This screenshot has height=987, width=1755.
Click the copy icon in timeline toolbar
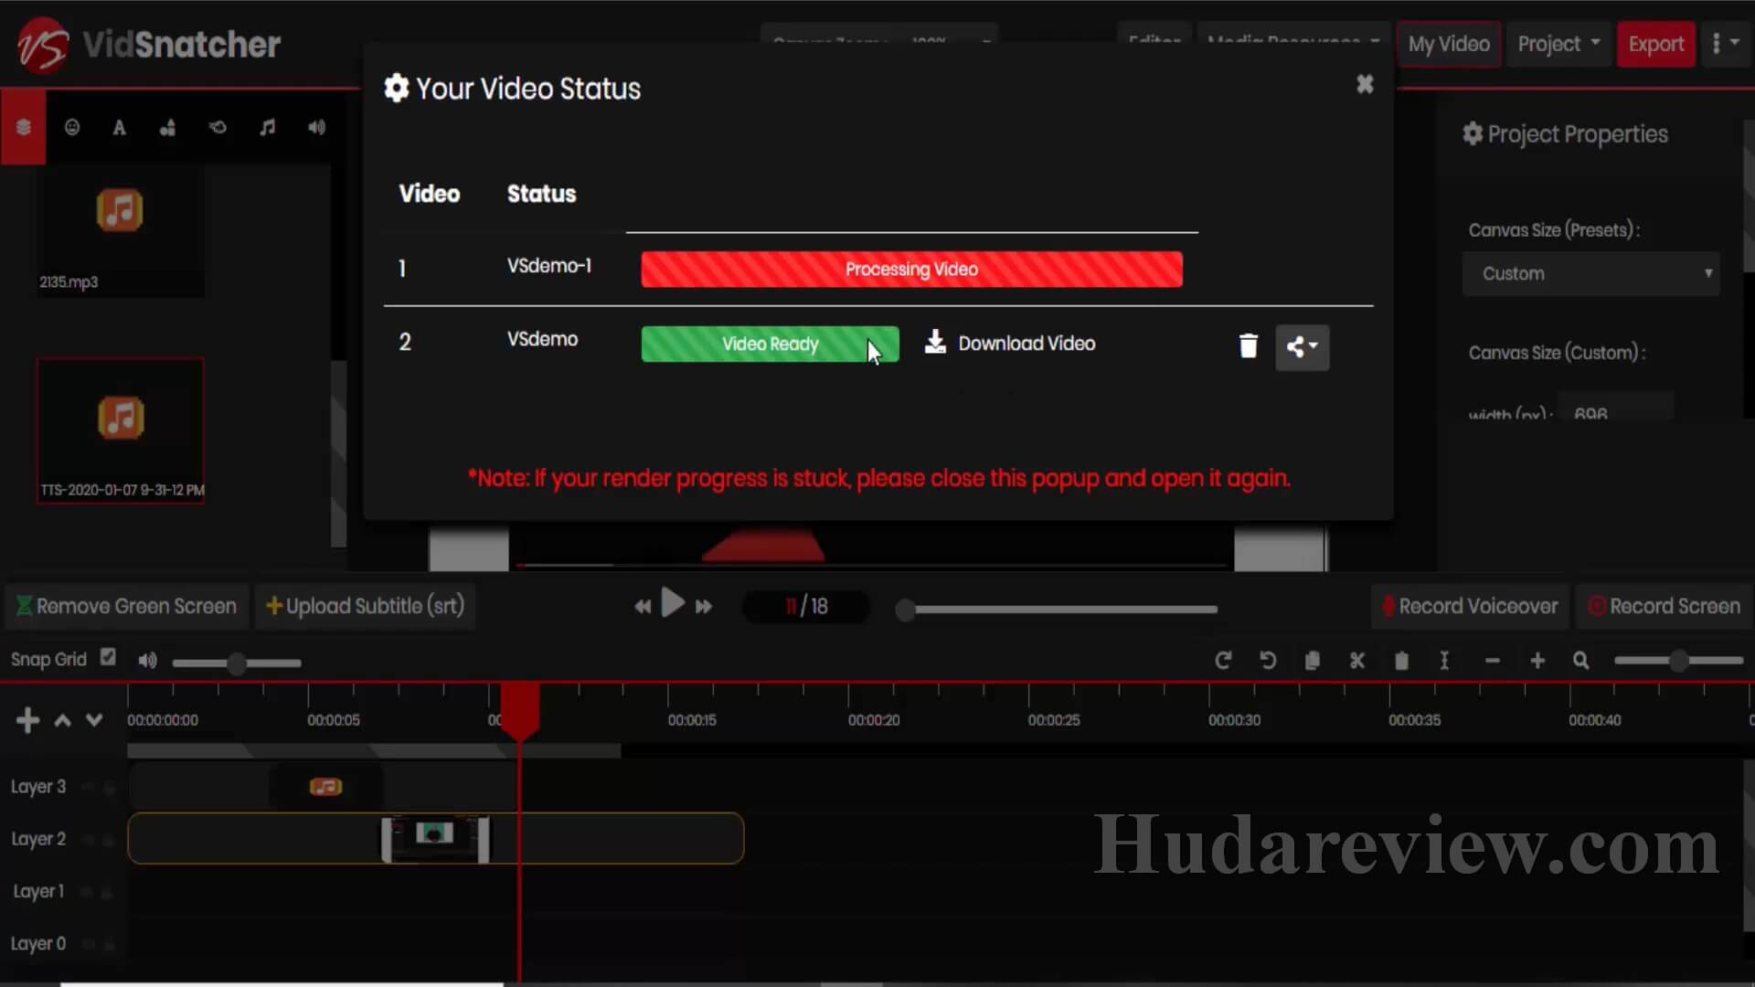(x=1313, y=660)
